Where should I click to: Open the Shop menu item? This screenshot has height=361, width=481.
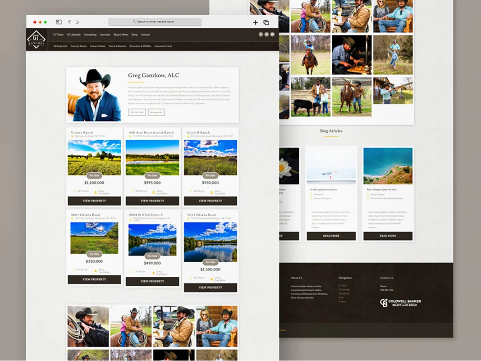point(134,35)
